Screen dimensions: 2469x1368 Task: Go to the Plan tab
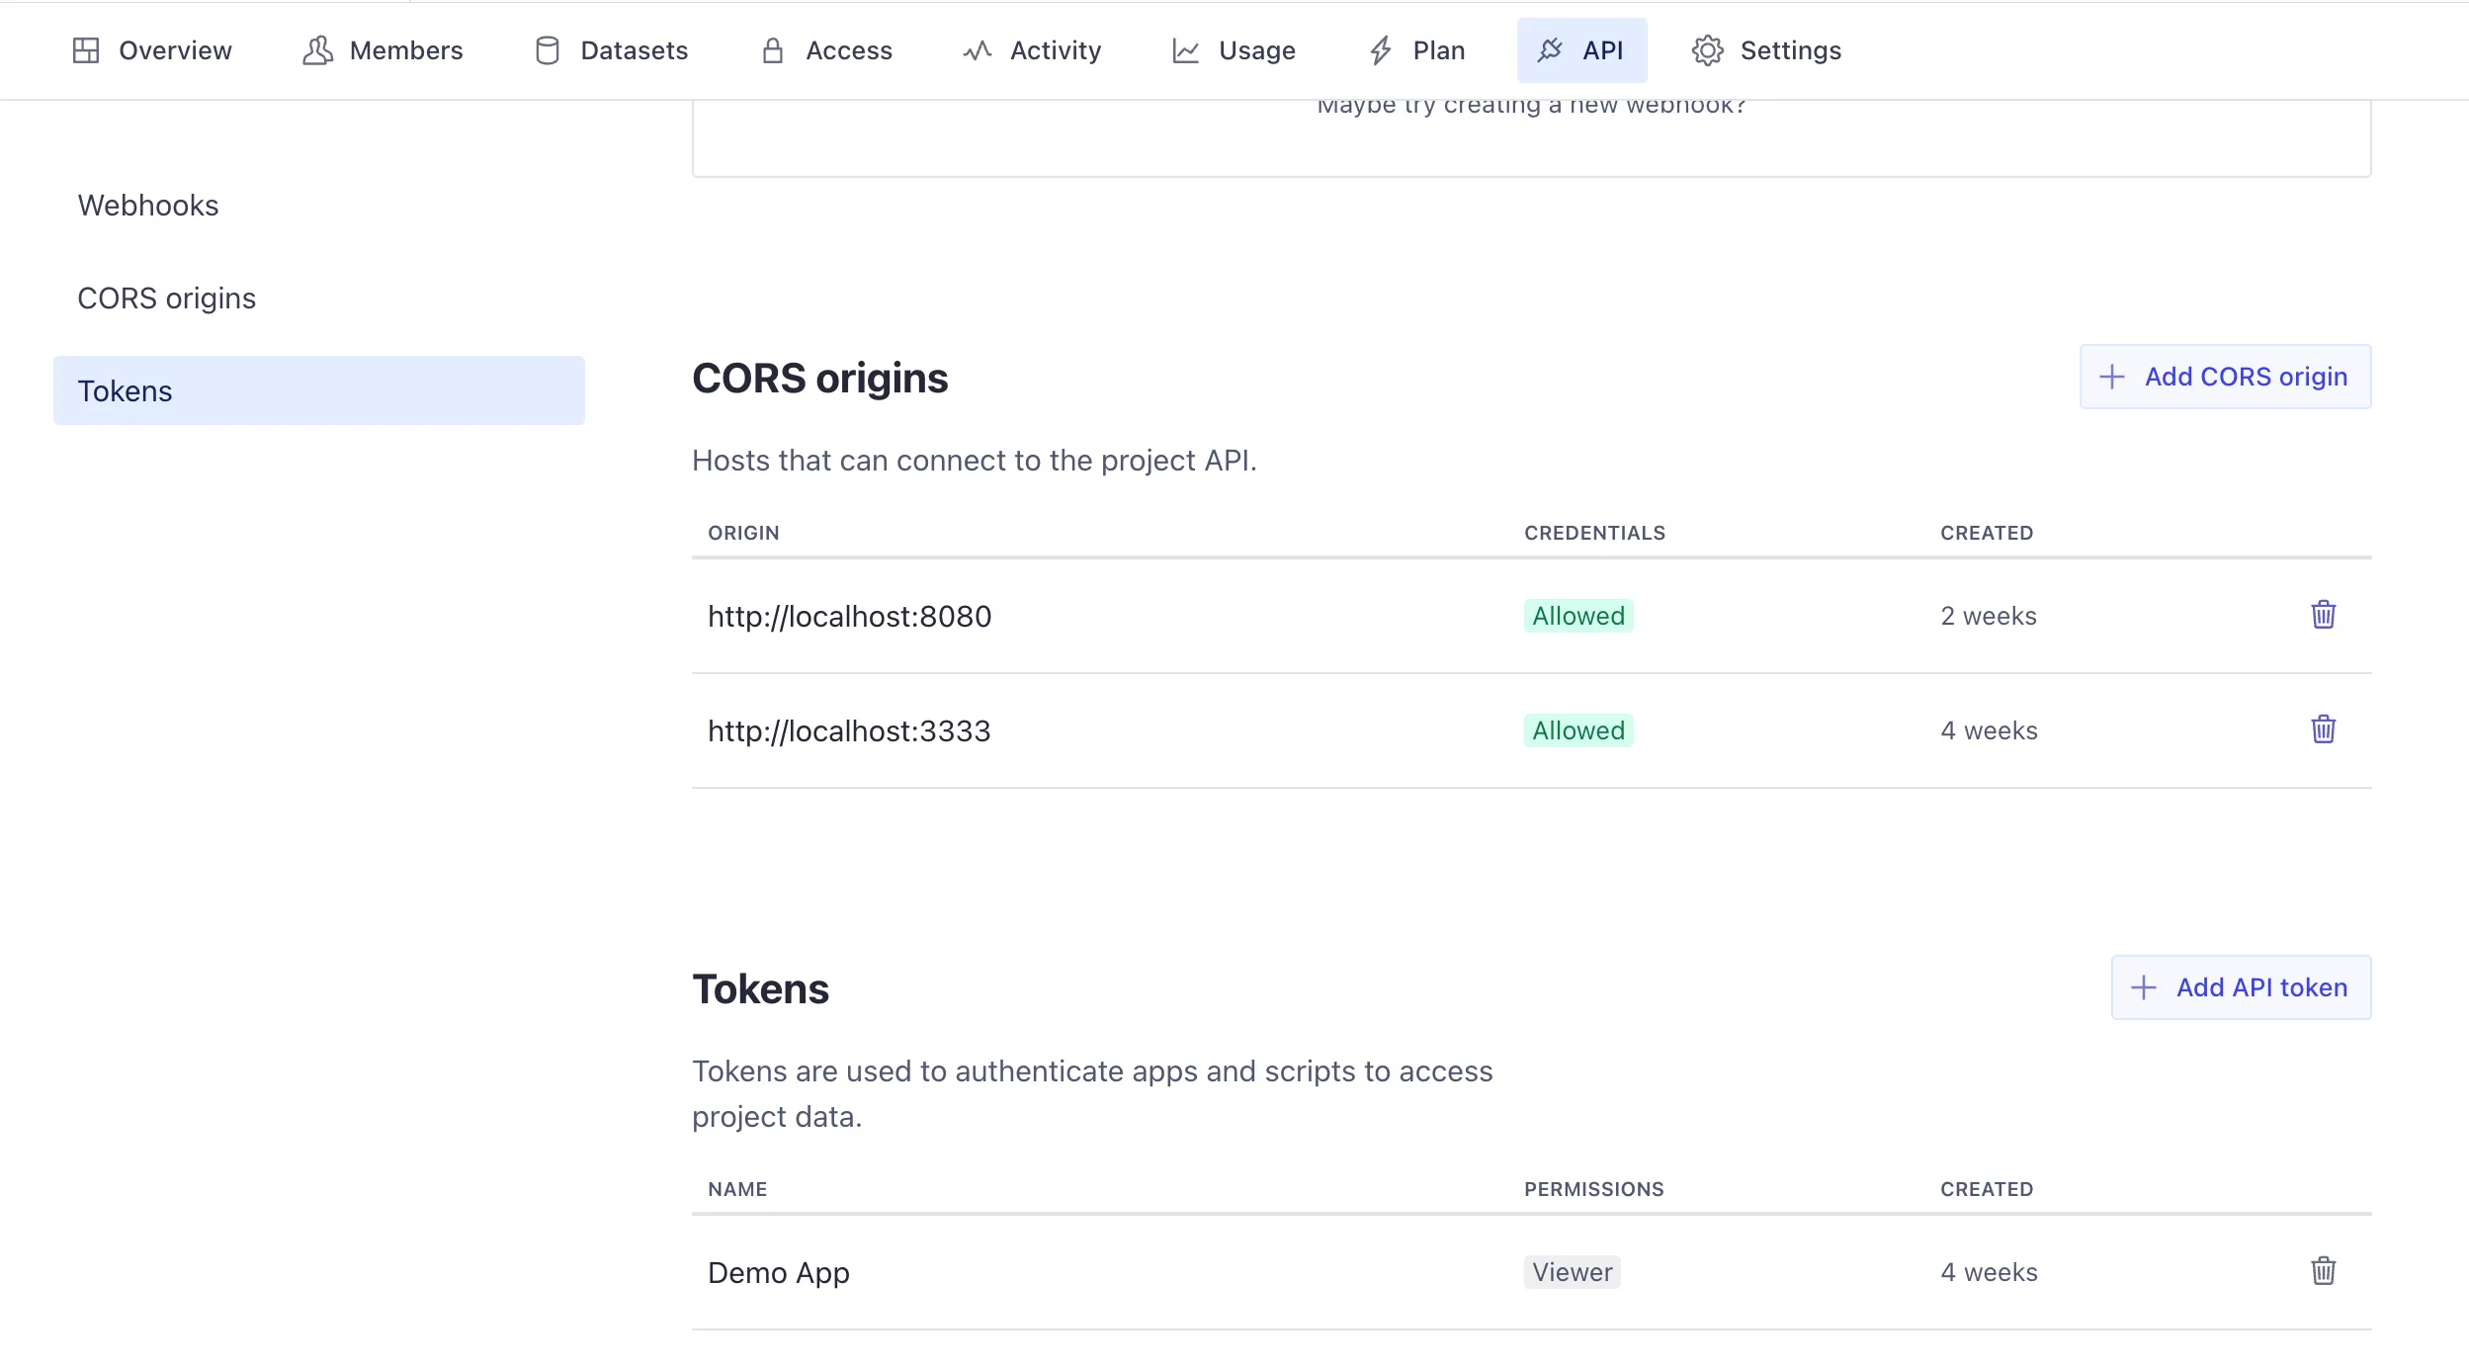coord(1416,50)
